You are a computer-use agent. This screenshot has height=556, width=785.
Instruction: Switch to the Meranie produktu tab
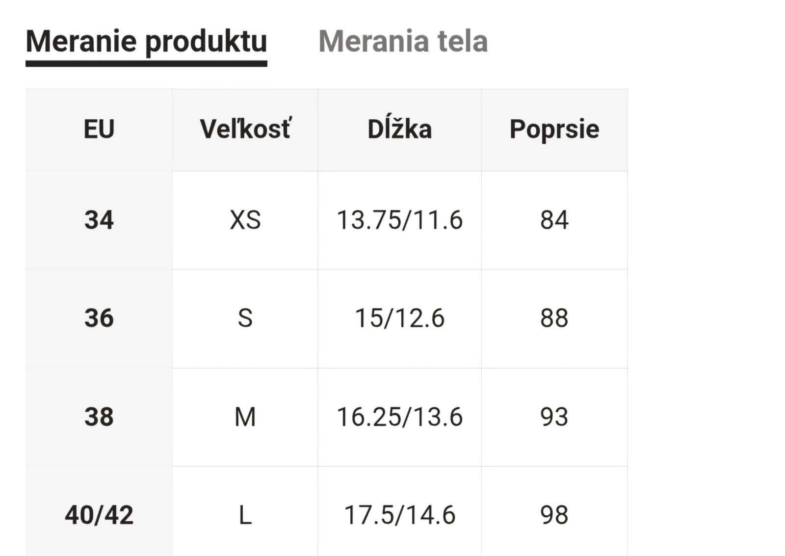[146, 42]
